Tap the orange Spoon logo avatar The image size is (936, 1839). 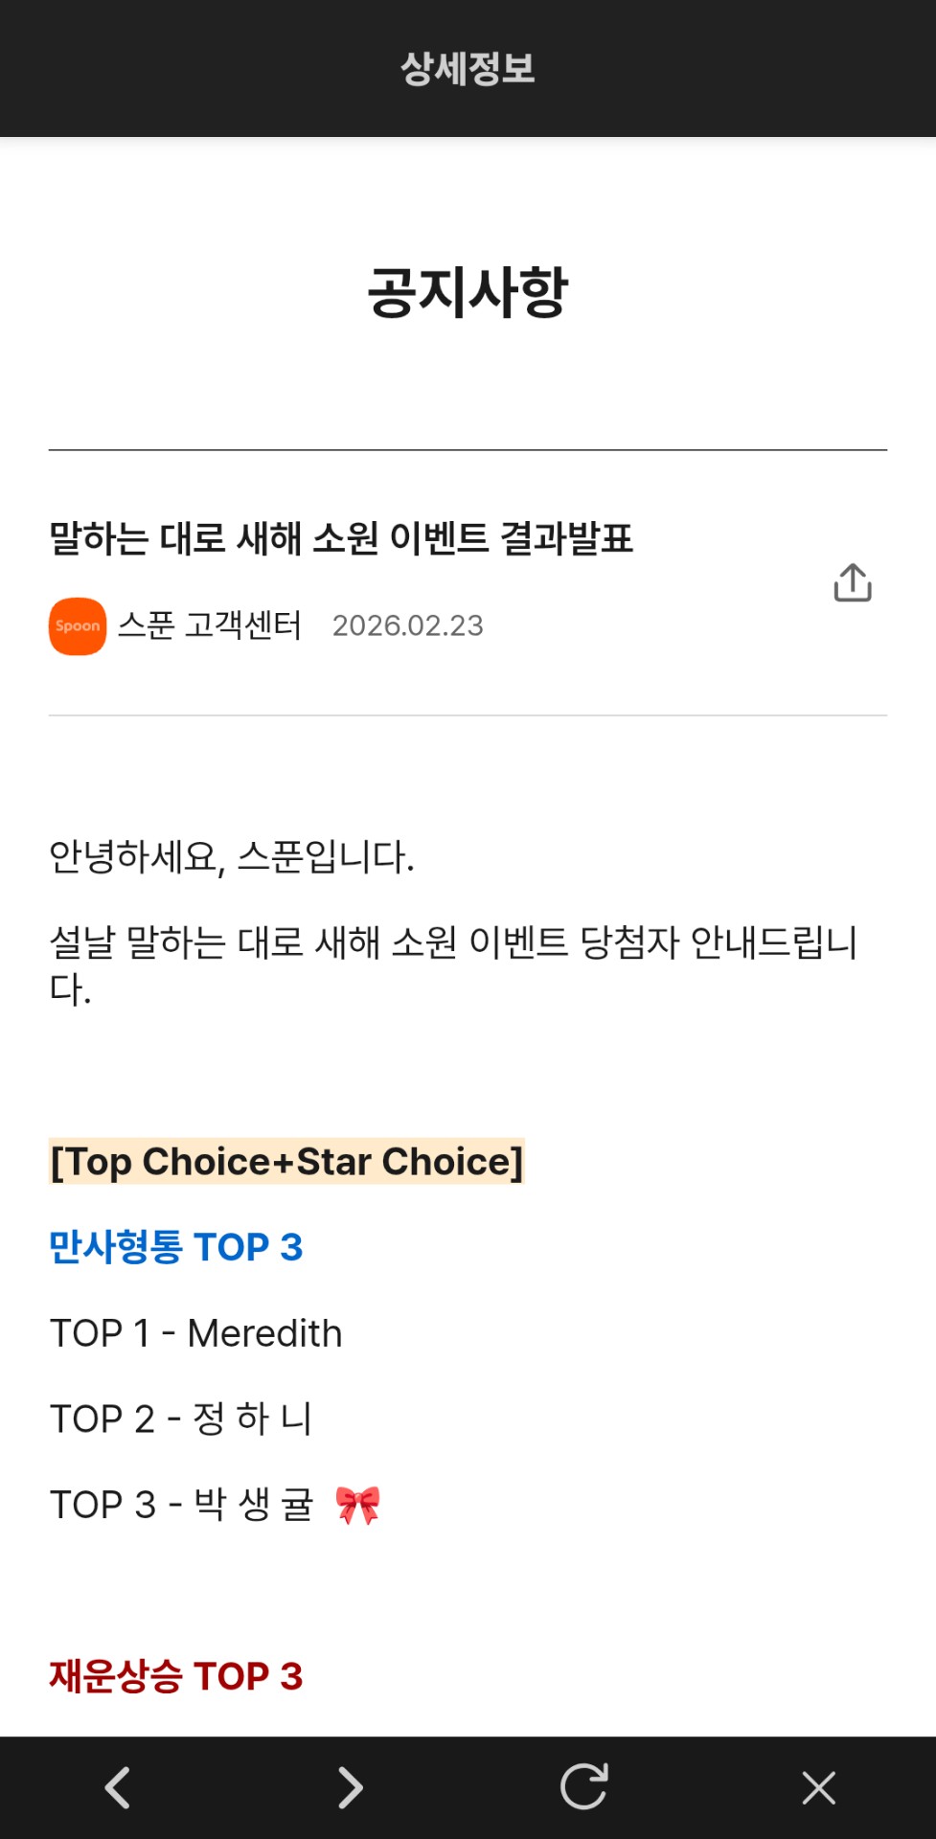click(x=78, y=626)
